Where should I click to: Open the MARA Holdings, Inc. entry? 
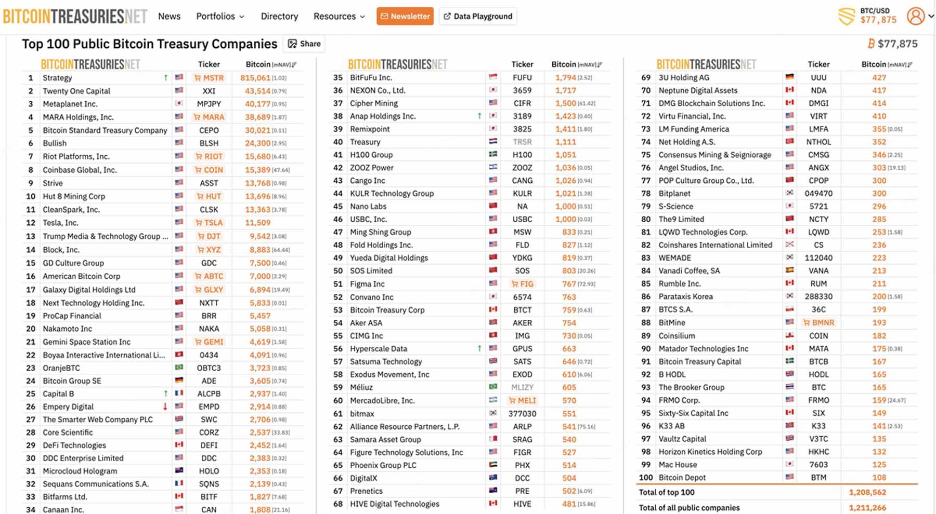(78, 117)
